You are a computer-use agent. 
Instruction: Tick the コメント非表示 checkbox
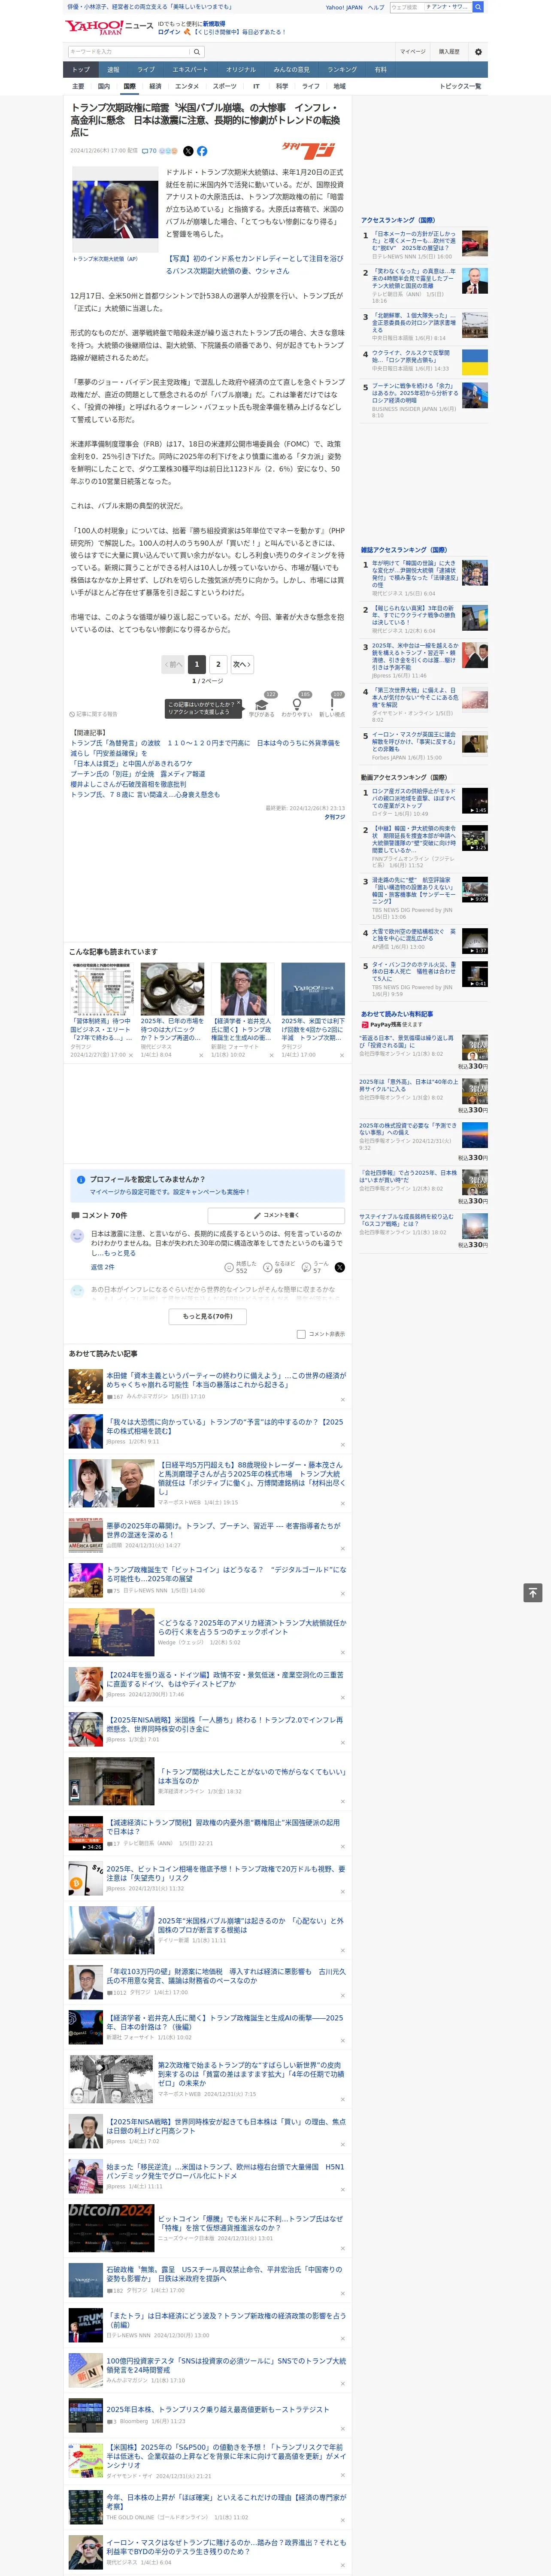click(301, 1334)
